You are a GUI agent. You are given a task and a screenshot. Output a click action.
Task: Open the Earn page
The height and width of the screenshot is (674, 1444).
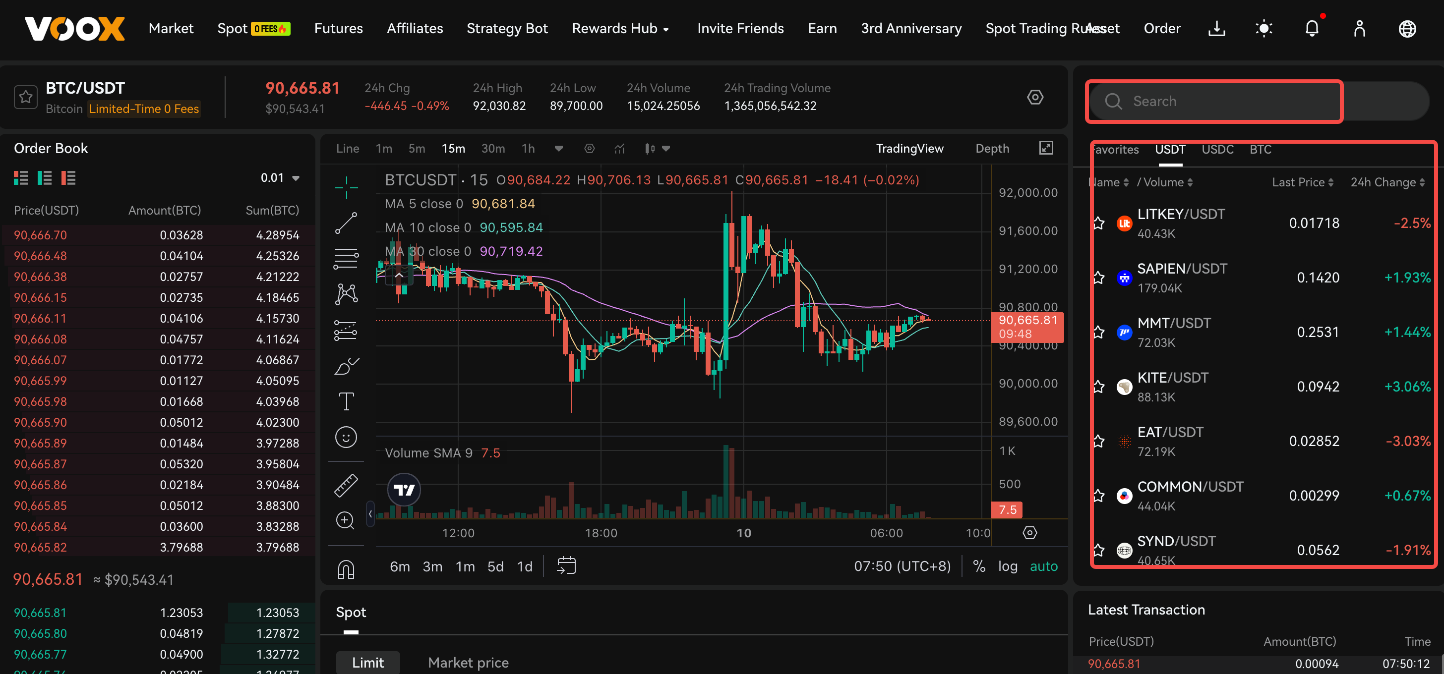pos(822,29)
